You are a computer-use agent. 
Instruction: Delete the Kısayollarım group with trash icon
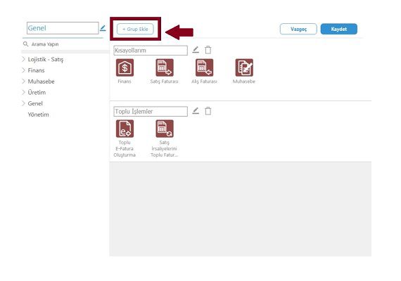tap(208, 50)
